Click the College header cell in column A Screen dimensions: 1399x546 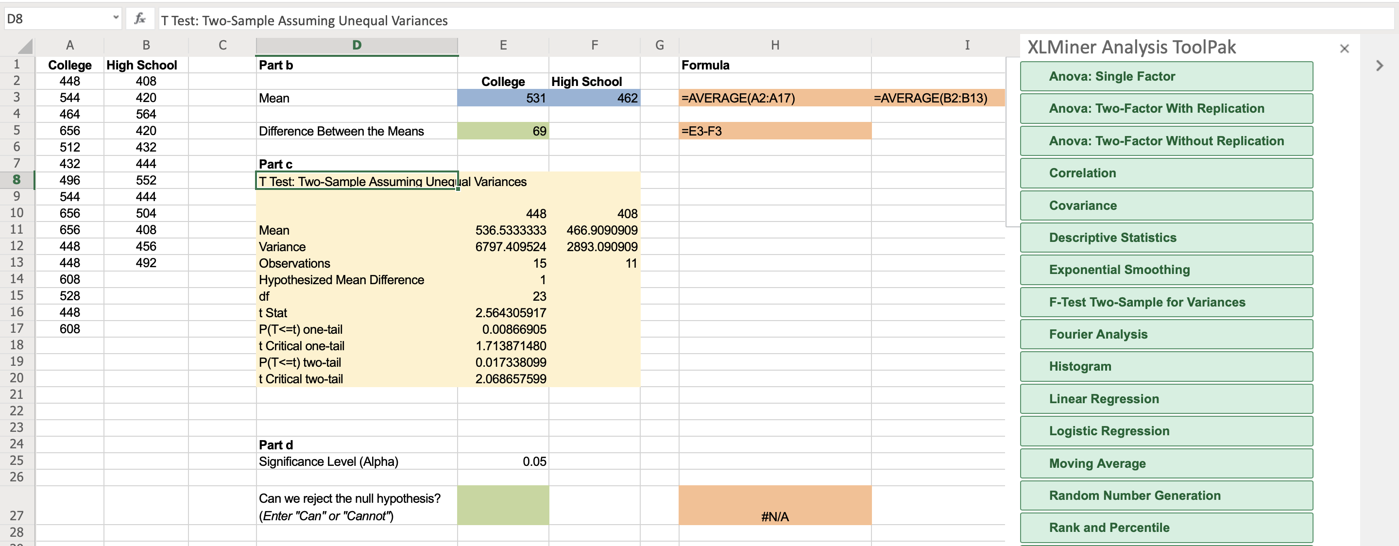tap(69, 65)
